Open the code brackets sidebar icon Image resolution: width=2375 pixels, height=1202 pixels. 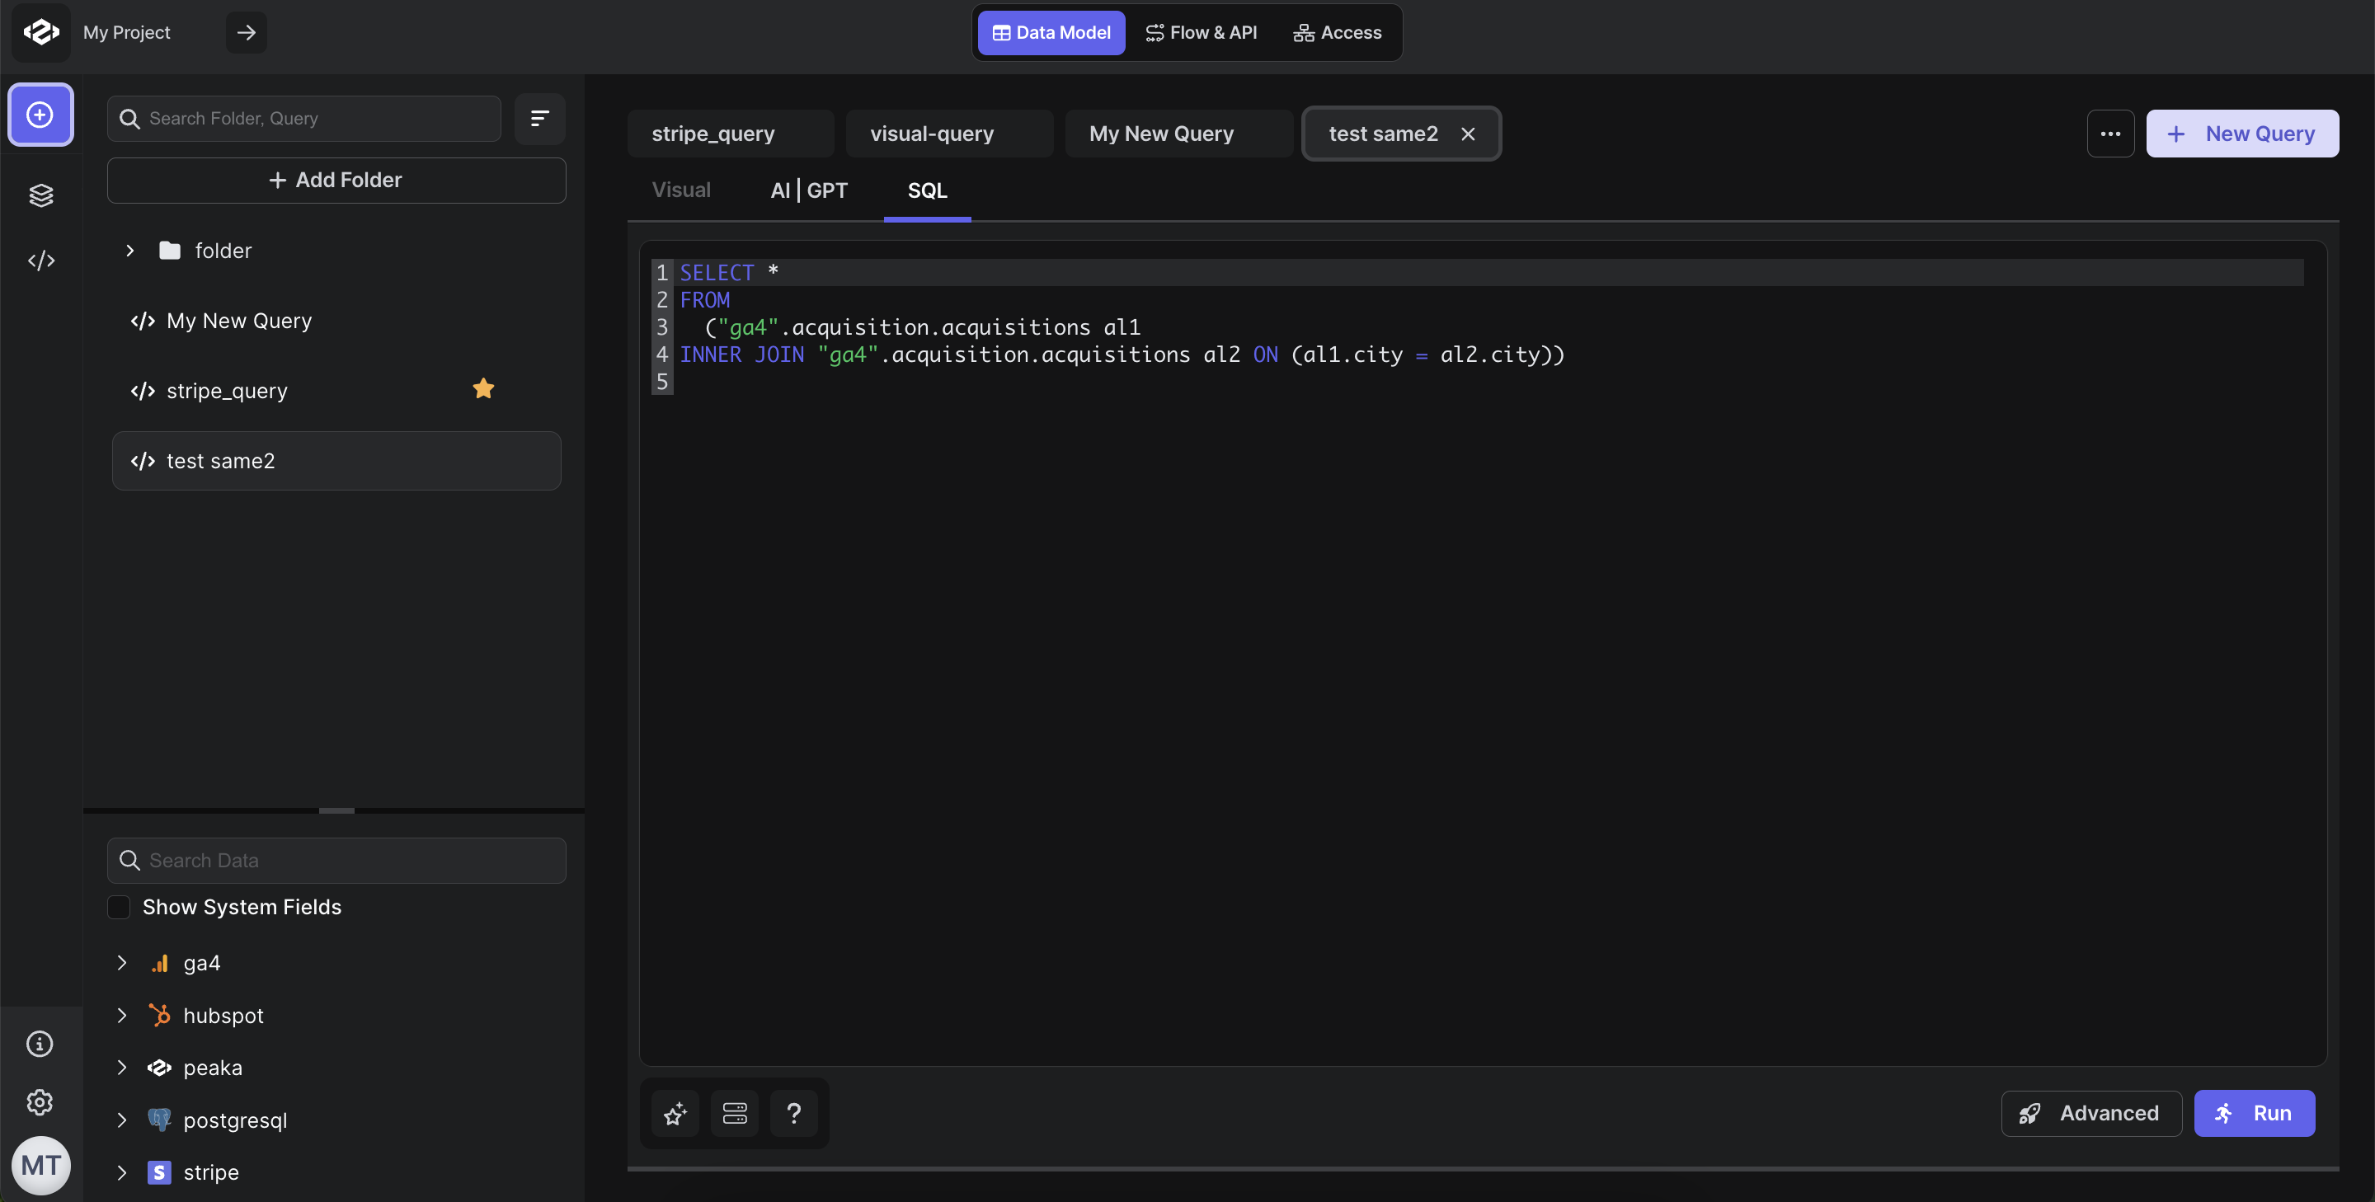coord(40,261)
